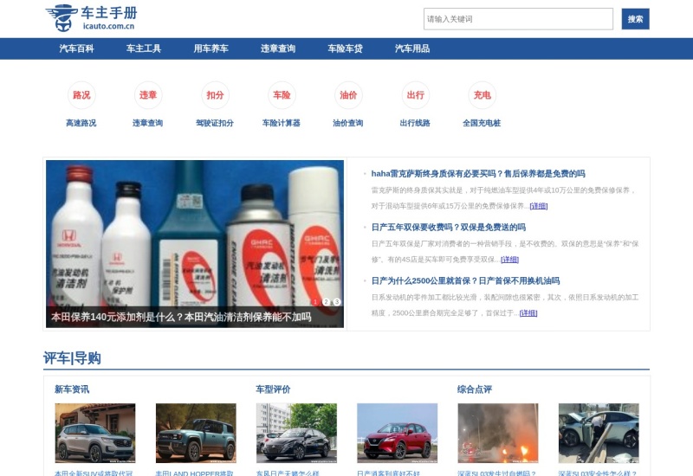Click the 充电 circle icon
693x476 pixels.
(x=482, y=95)
